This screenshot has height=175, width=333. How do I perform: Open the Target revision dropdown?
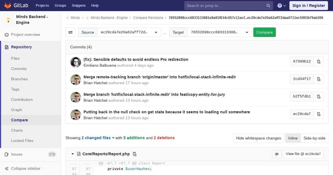[x=220, y=32]
